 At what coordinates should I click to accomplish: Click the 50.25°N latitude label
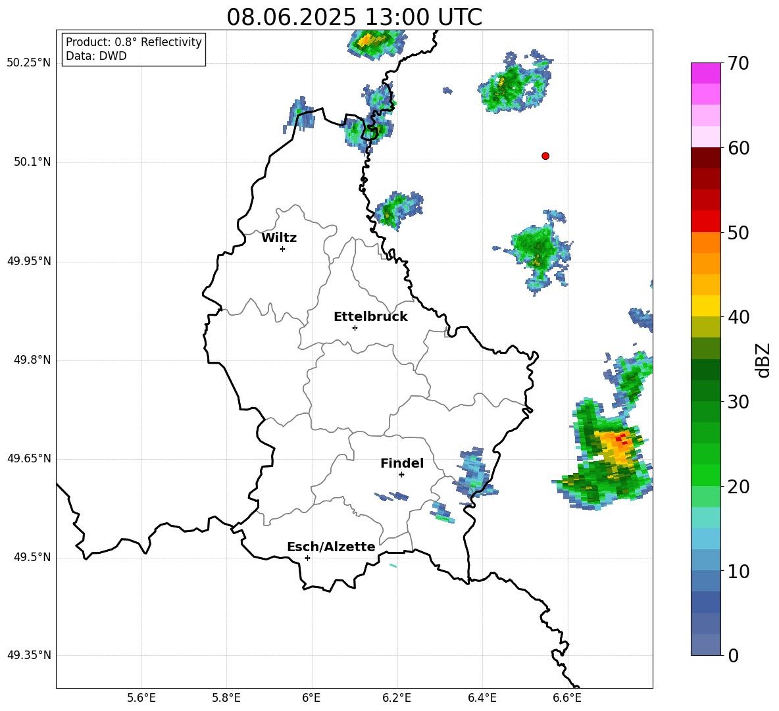tap(29, 63)
